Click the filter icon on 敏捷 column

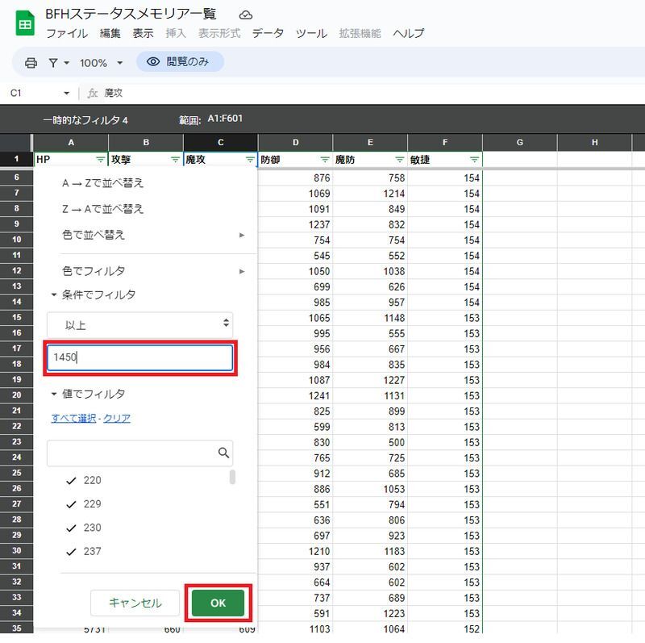(474, 160)
